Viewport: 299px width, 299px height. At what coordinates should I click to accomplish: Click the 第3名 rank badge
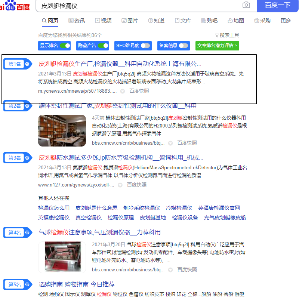[x=18, y=158]
